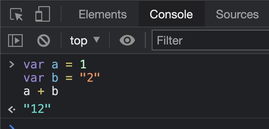Activate the inspect element picker icon
The width and height of the screenshot is (269, 129).
click(x=16, y=14)
